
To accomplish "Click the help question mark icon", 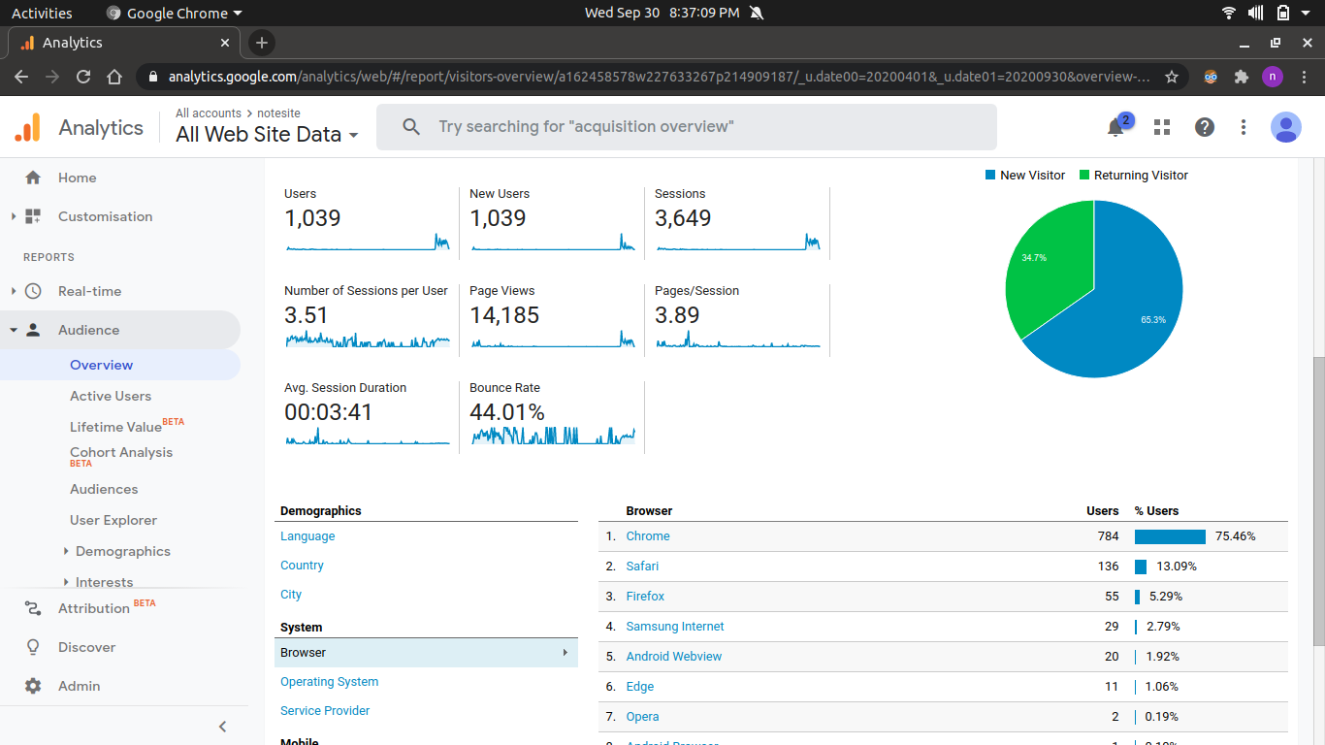I will pos(1205,127).
